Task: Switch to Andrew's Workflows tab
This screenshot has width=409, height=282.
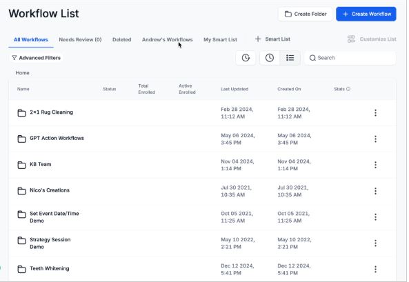Action: click(x=167, y=40)
